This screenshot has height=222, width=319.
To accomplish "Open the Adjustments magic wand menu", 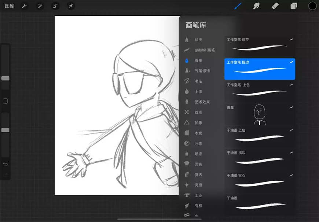I will 40,6.
